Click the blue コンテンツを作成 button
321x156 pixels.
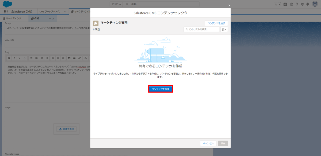(x=160, y=89)
